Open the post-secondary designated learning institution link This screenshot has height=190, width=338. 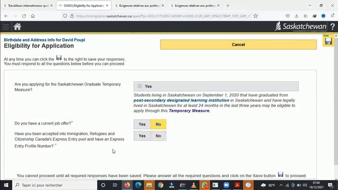coord(181,100)
